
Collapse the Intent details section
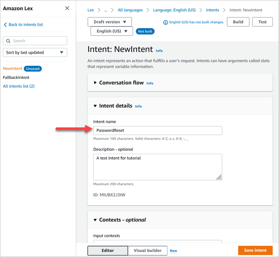coord(96,106)
